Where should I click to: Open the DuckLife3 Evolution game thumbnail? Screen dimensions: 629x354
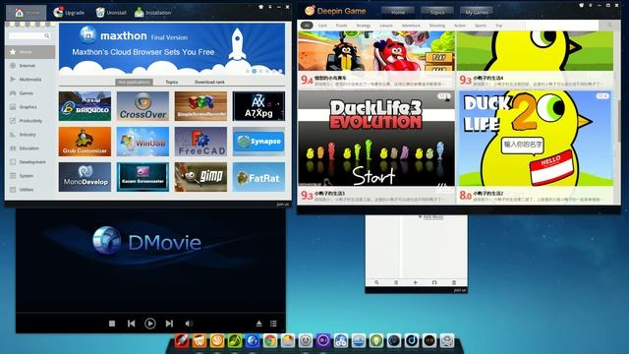[x=376, y=138]
